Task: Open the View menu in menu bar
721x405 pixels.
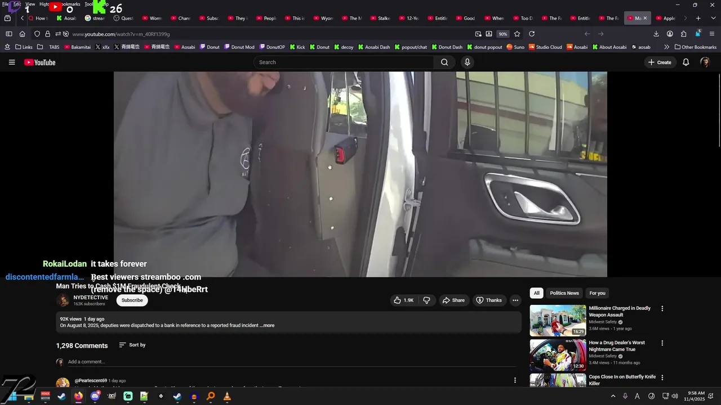Action: tap(30, 4)
